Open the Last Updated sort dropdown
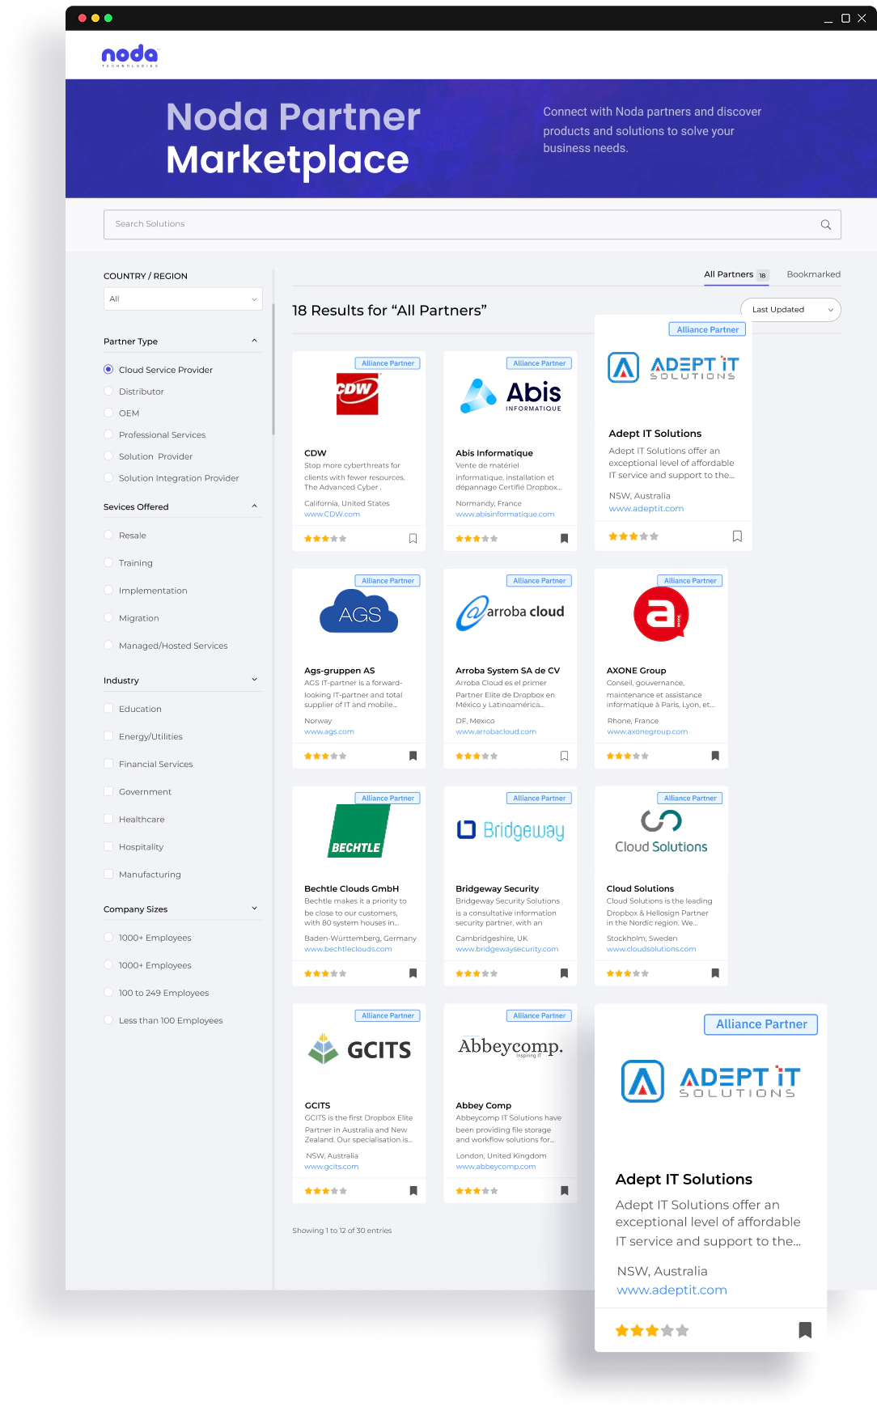The image size is (877, 1411). (x=790, y=310)
